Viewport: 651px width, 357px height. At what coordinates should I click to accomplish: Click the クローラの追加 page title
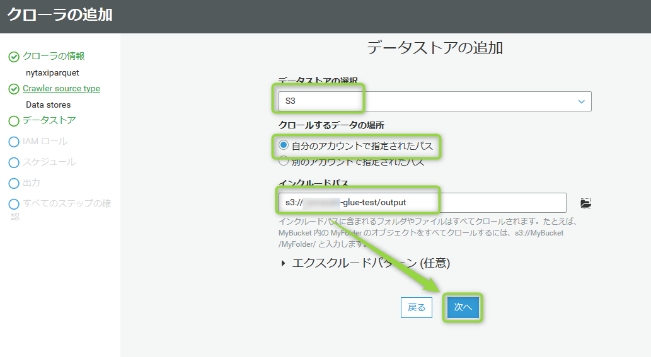[x=60, y=15]
